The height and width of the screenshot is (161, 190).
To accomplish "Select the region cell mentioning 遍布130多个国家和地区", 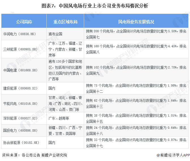I will coord(65,70).
